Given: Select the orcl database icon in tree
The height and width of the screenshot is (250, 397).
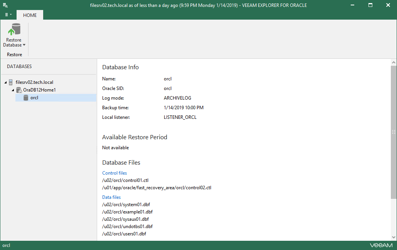Looking at the screenshot, I should coord(26,98).
